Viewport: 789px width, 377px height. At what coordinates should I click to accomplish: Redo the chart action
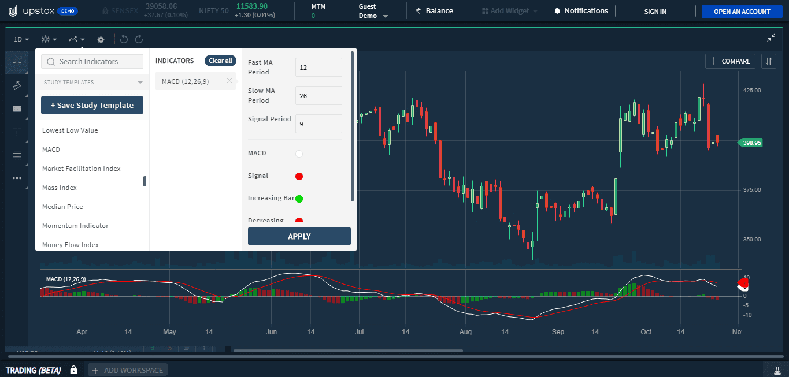[x=139, y=39]
